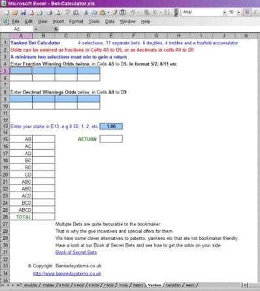This screenshot has height=291, width=260.
Task: Open the Insert menu
Action: click(58, 22)
